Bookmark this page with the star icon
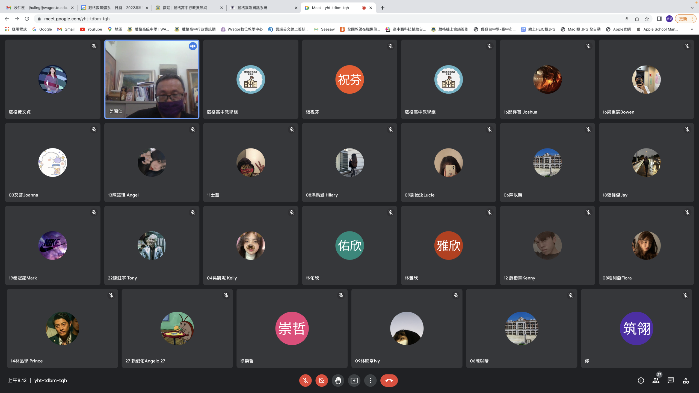This screenshot has width=699, height=393. (x=647, y=19)
